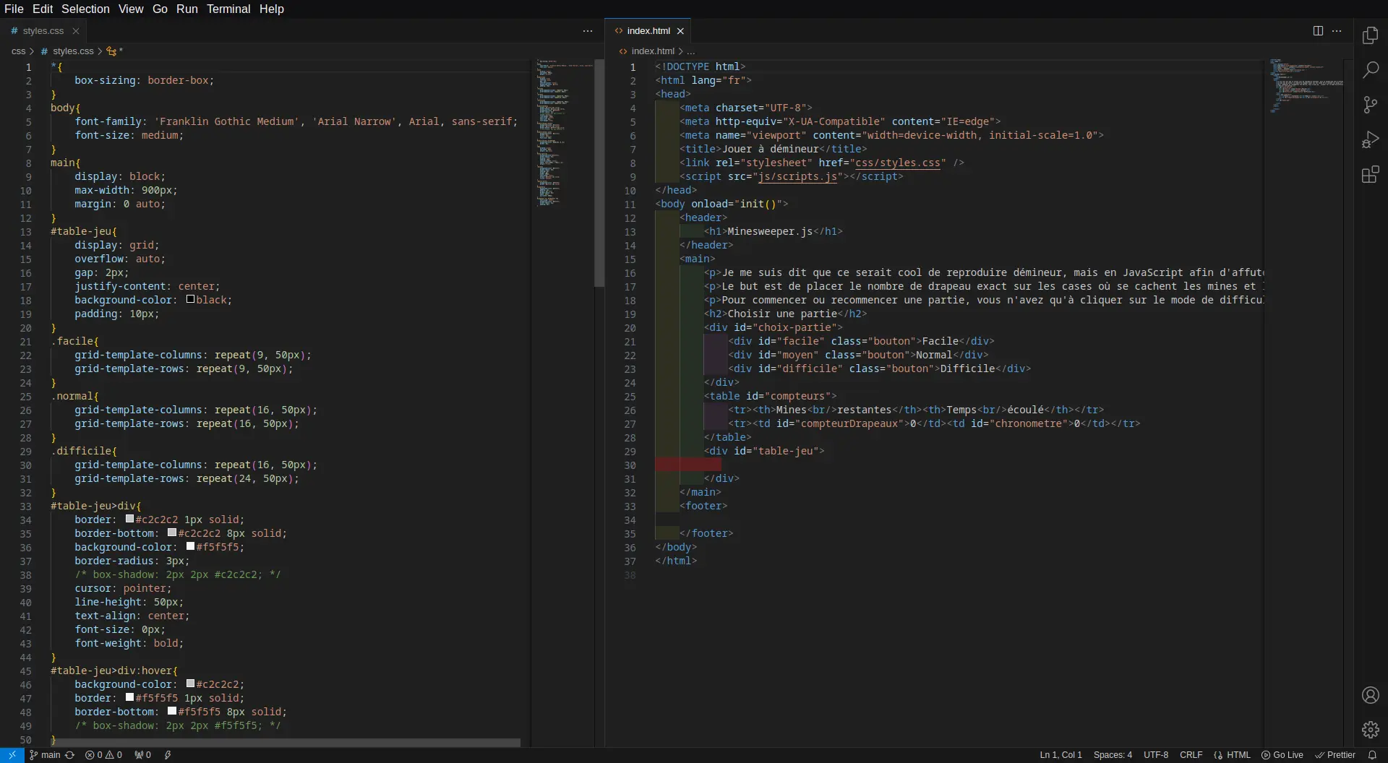1388x763 pixels.
Task: Click the styles.css minimap
Action: [x=565, y=134]
